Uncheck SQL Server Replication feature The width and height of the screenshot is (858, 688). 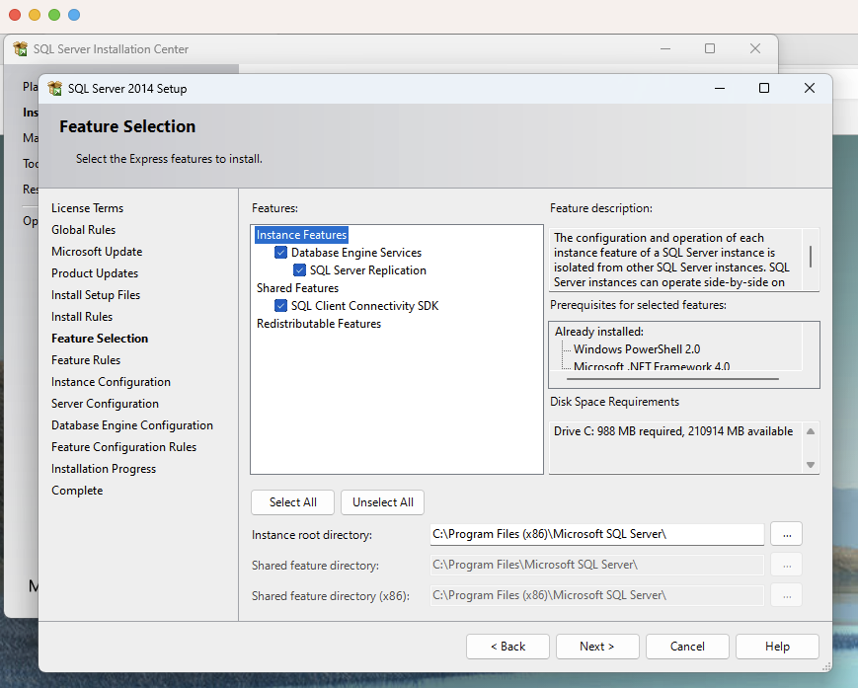click(299, 270)
